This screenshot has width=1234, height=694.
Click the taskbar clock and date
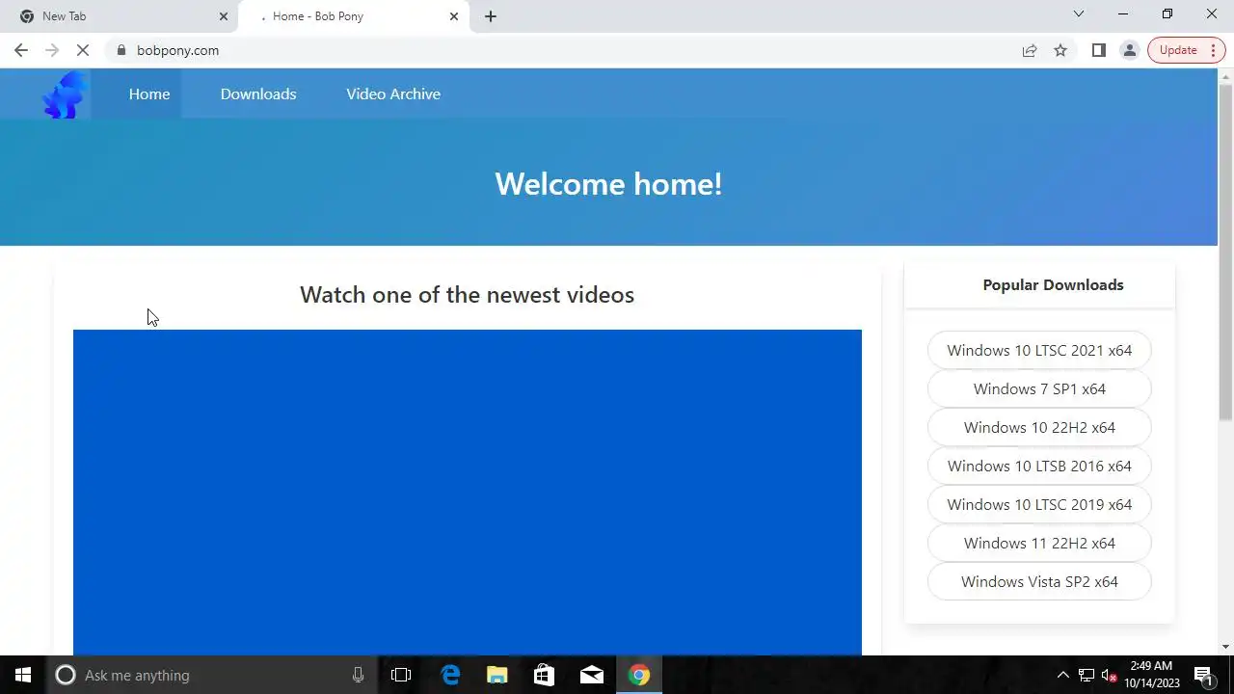pos(1152,675)
